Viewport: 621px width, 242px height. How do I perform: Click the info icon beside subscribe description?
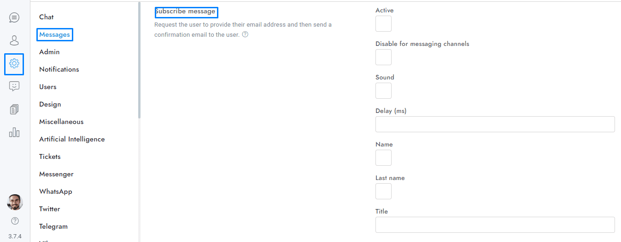point(245,34)
